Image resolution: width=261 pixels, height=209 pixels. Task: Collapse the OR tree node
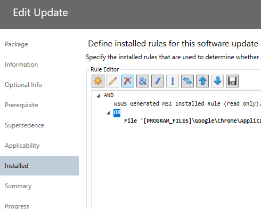click(109, 113)
